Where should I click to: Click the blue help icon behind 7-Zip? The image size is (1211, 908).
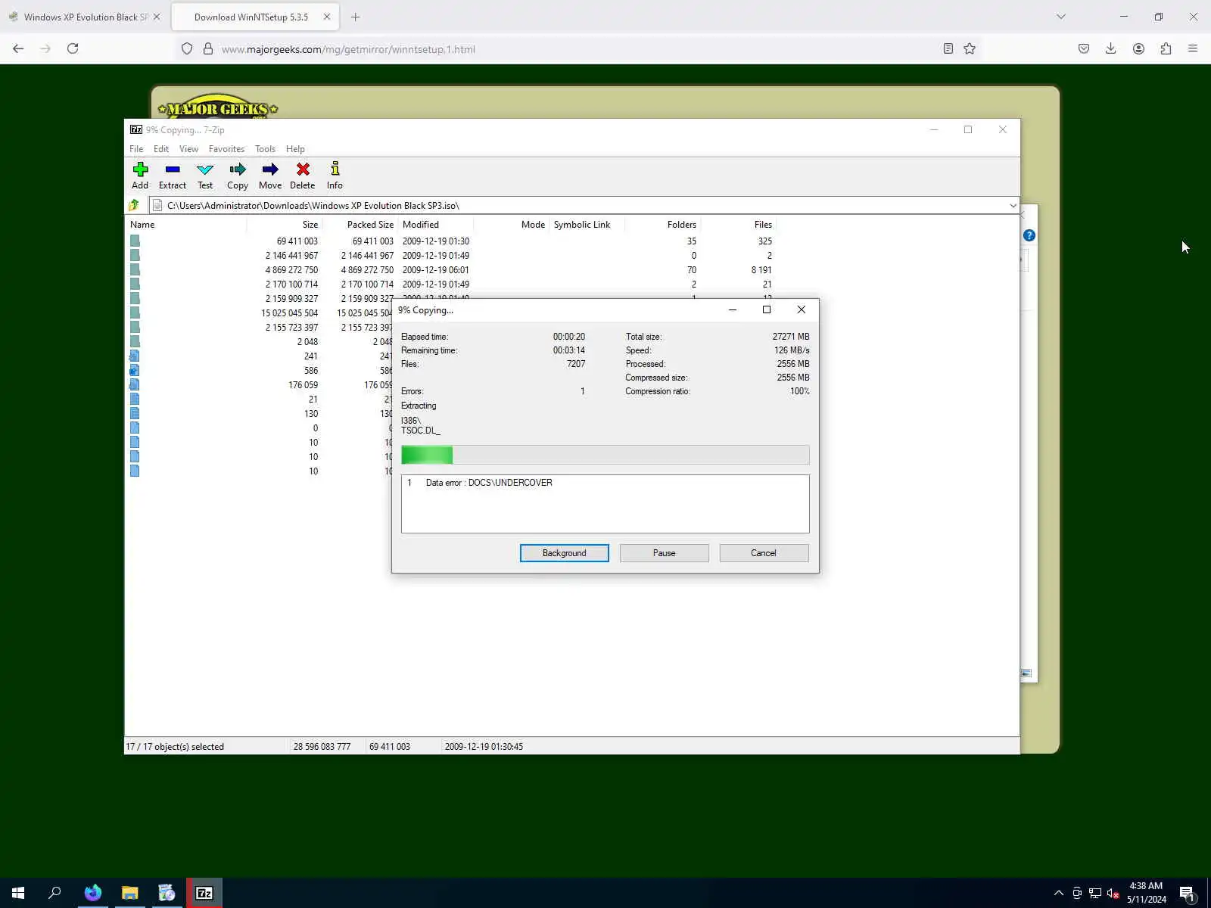click(x=1029, y=235)
